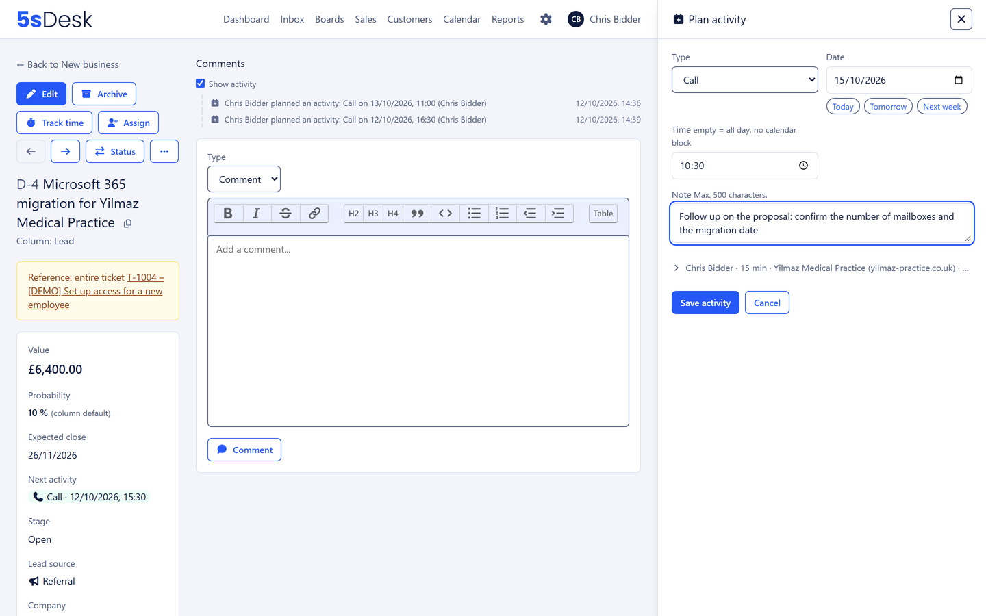Insert a blockquote
Screen dimensions: 986x616
pyautogui.click(x=417, y=214)
